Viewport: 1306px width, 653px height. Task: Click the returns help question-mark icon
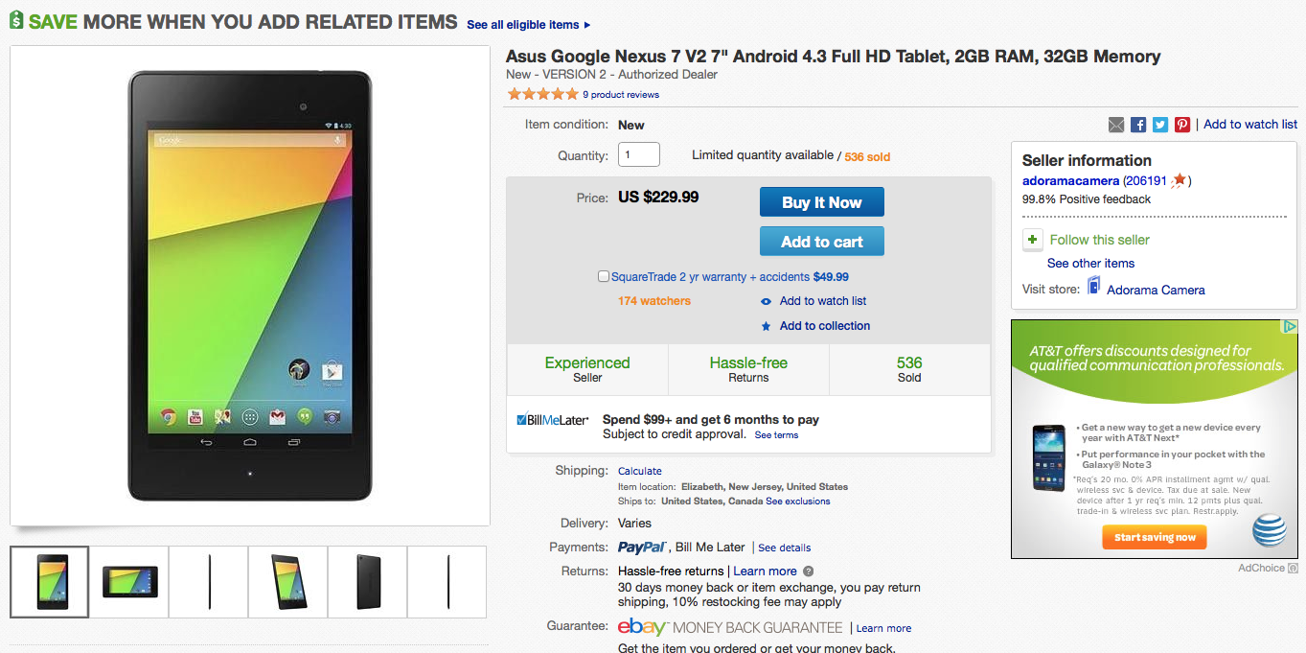tap(809, 571)
